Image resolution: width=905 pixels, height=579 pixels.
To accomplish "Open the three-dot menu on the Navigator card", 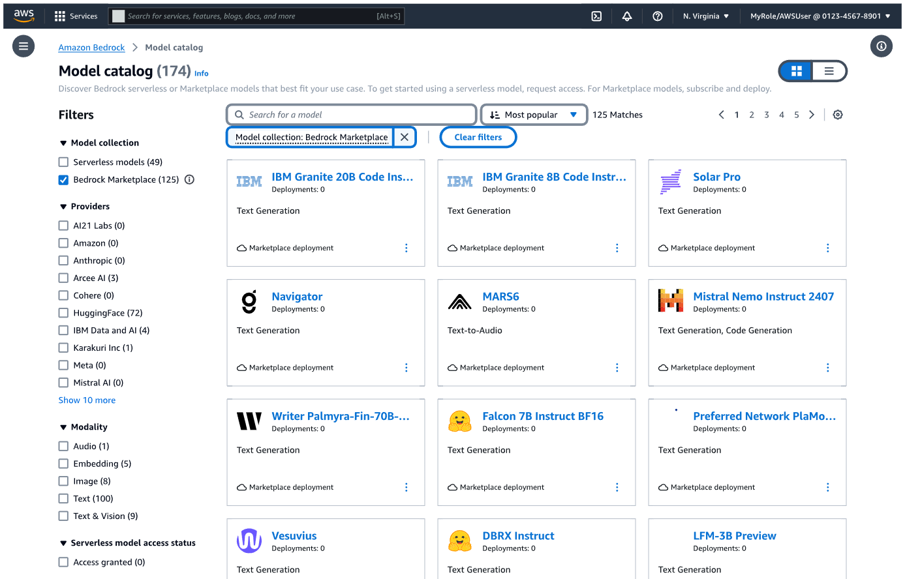I will (x=406, y=367).
